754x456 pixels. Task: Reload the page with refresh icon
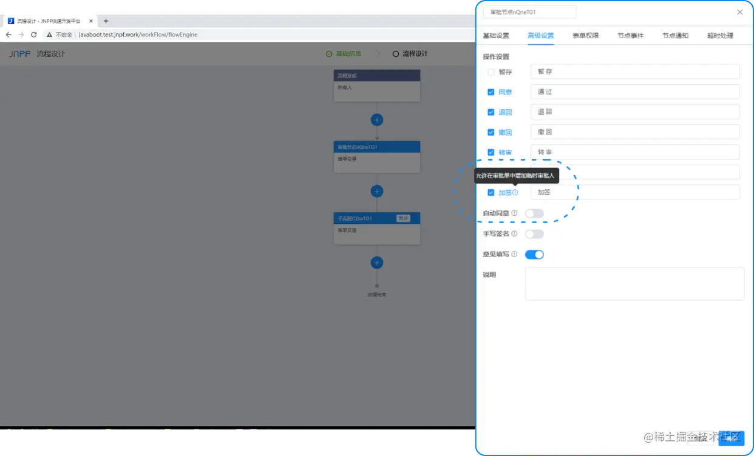pos(34,35)
